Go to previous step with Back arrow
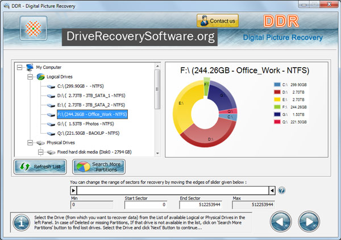Viewport: 341px width, 240px height. click(x=281, y=222)
